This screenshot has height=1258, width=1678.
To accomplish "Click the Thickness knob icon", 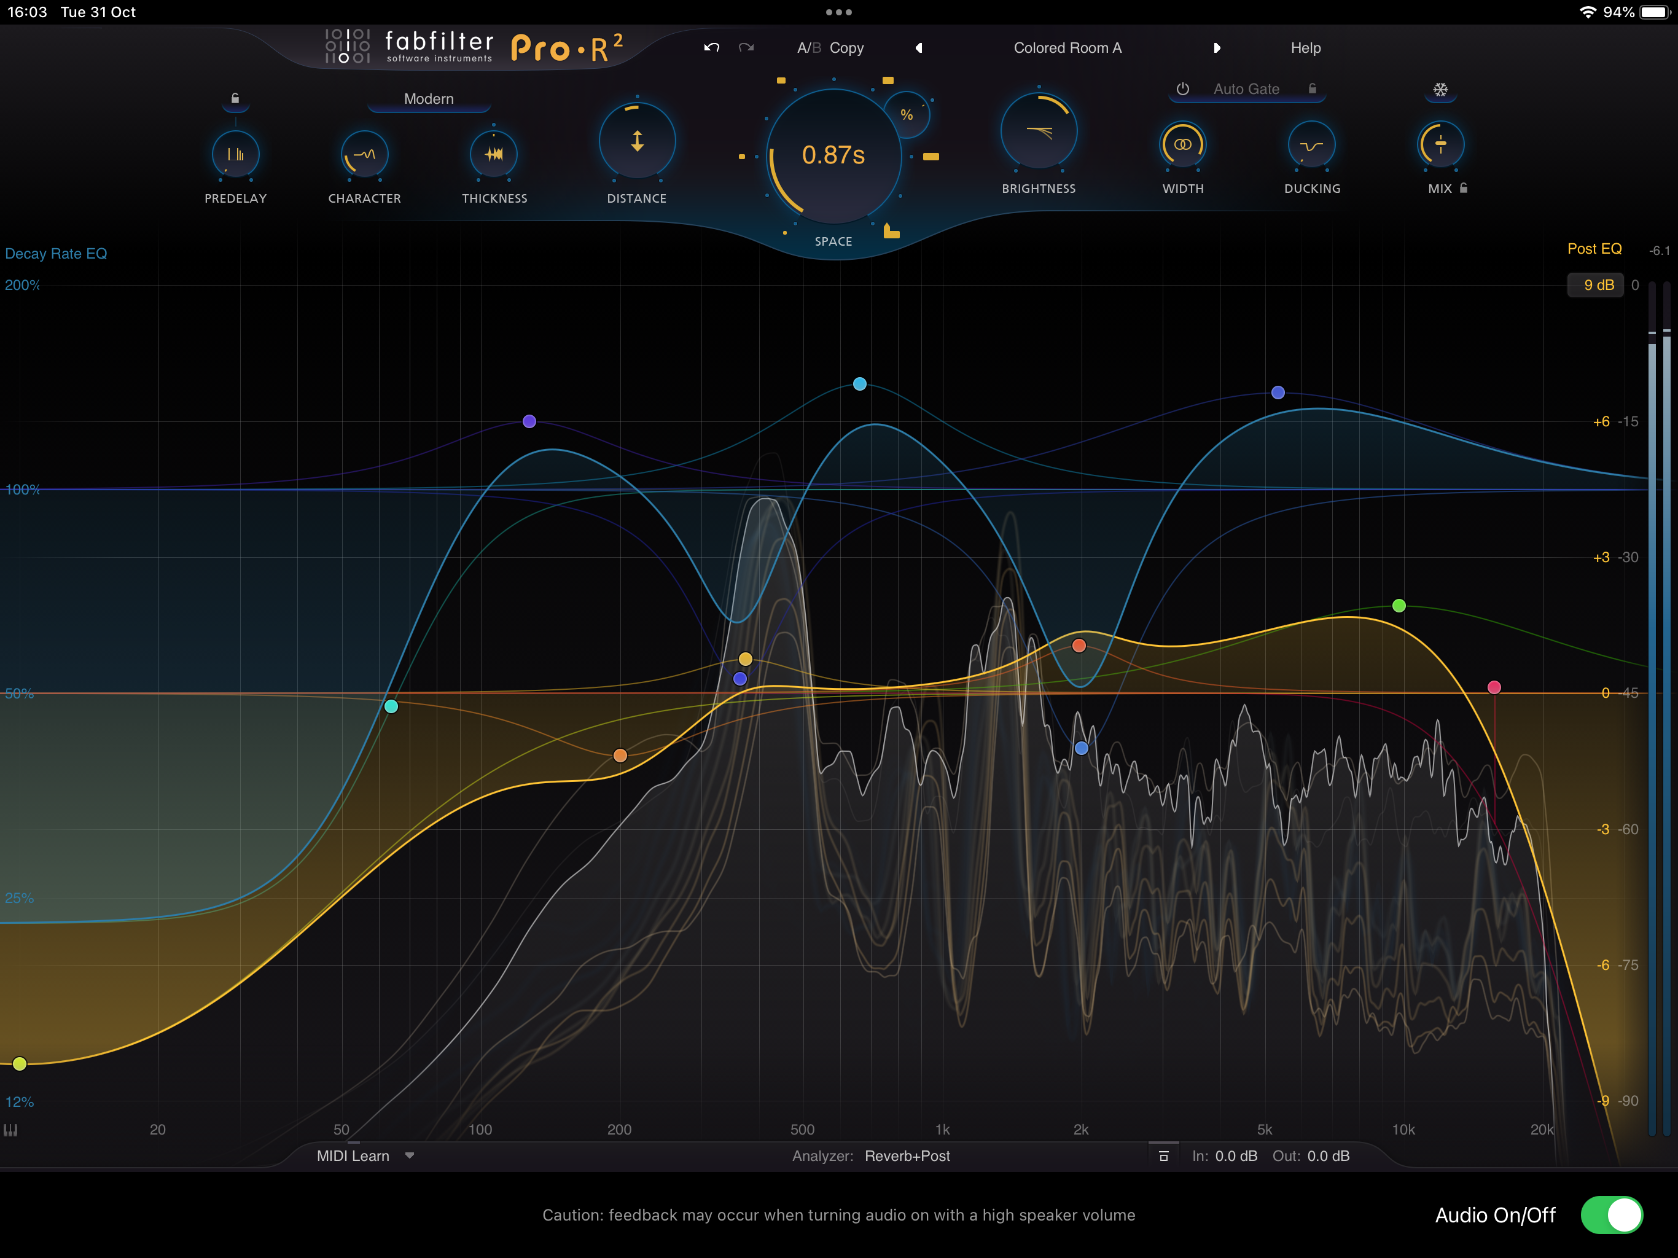I will [x=494, y=155].
